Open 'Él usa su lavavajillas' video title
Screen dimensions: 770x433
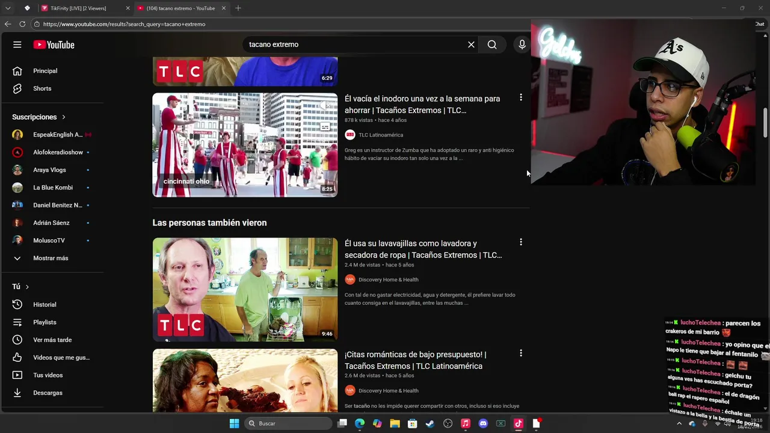coord(423,249)
